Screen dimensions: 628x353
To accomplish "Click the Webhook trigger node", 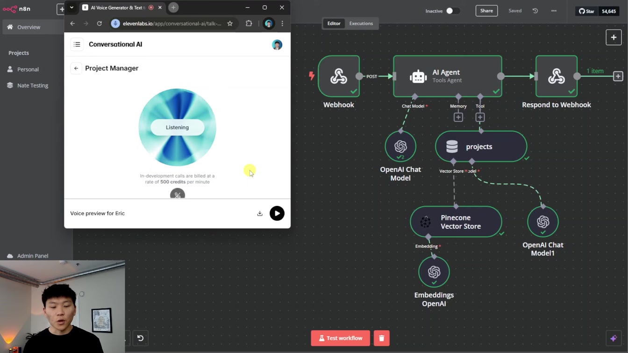I will coord(339,76).
